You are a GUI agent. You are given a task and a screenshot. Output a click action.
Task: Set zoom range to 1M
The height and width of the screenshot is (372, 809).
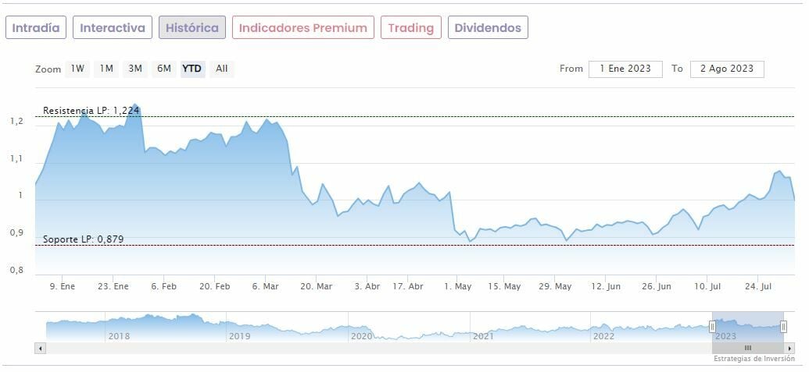tap(106, 69)
